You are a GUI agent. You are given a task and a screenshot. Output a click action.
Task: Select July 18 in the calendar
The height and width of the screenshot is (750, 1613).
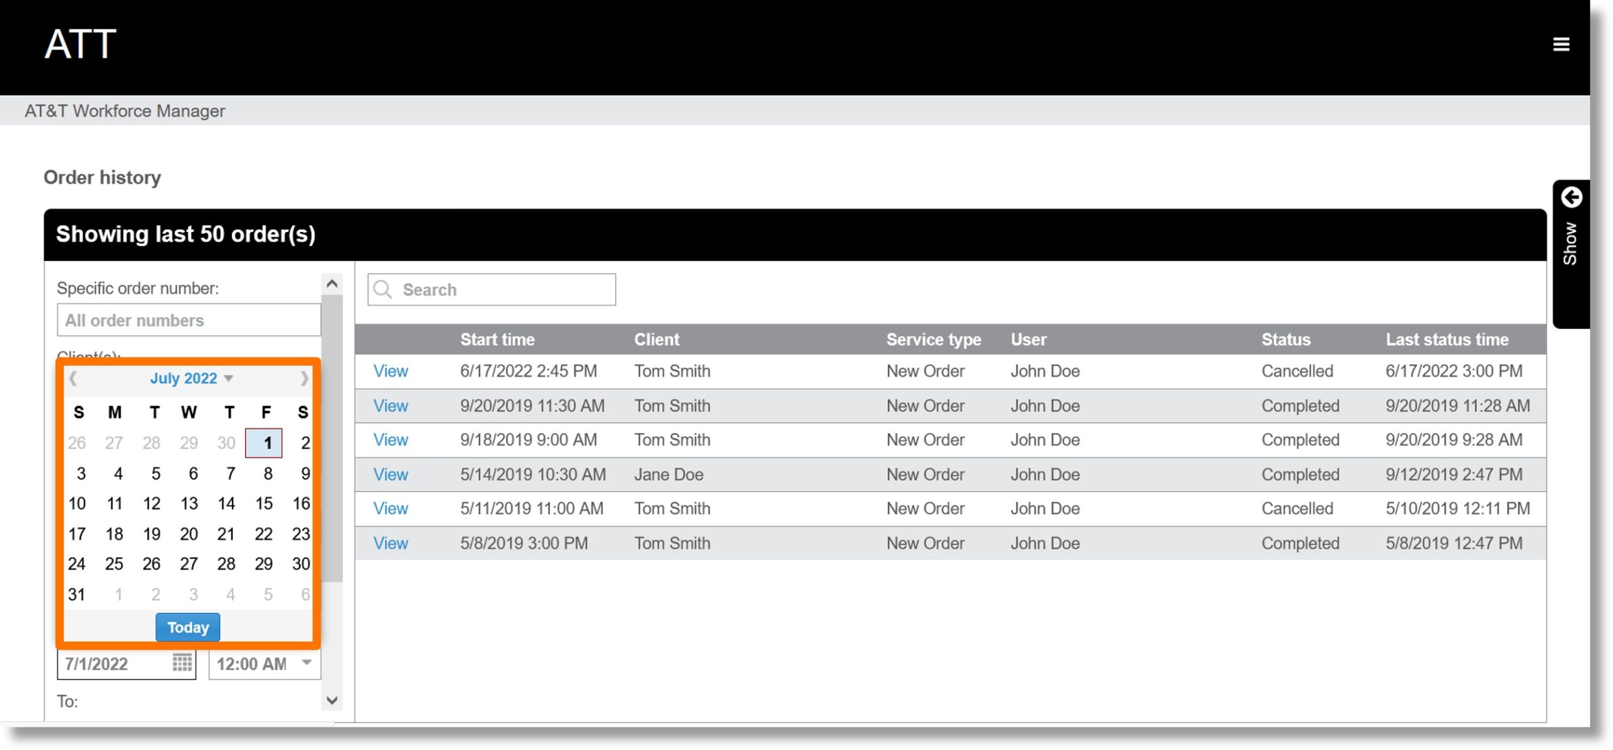114,534
